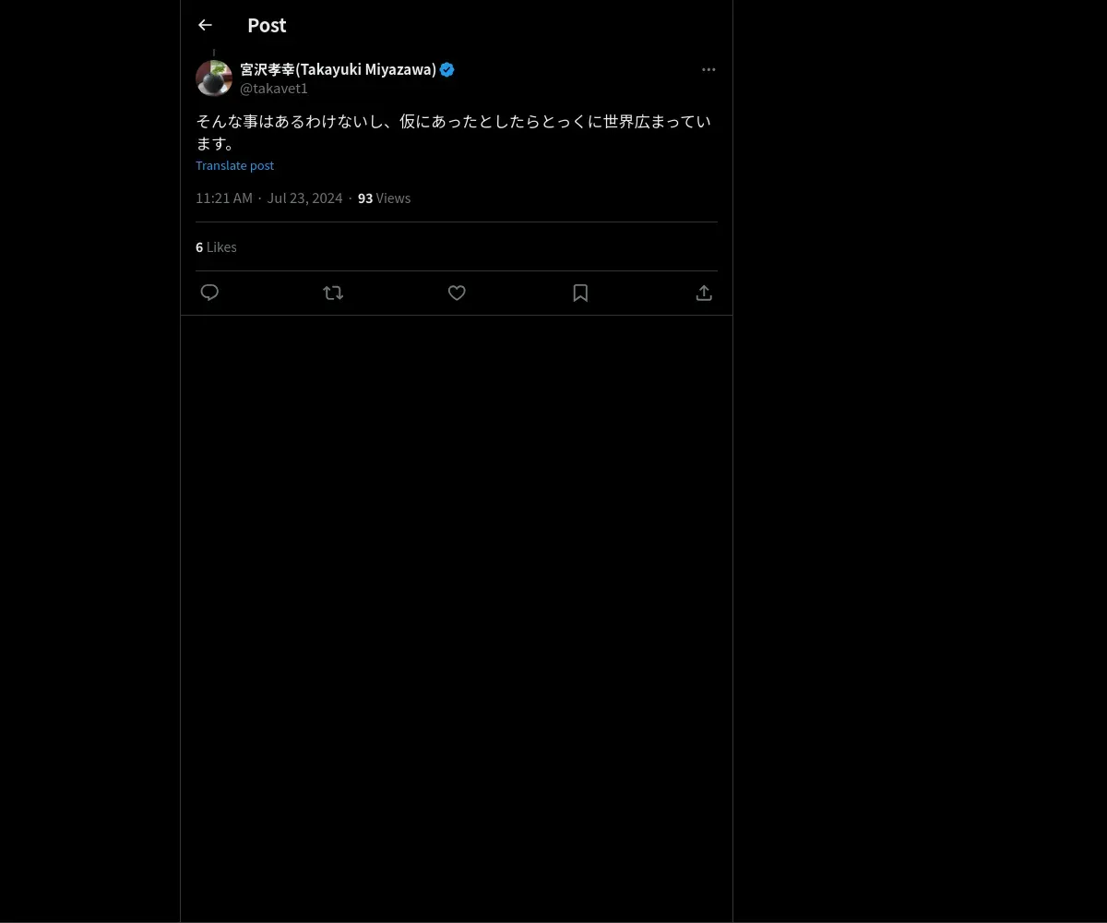Open Takayuki Miyazawa's profile avatar
This screenshot has width=1107, height=923.
[214, 78]
